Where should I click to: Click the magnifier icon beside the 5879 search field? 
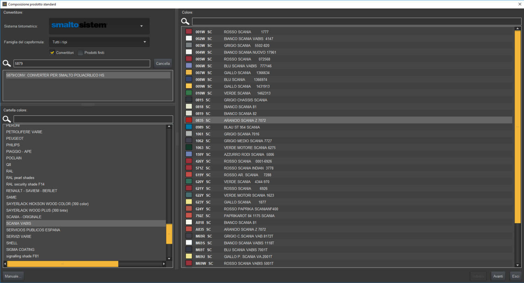7,63
